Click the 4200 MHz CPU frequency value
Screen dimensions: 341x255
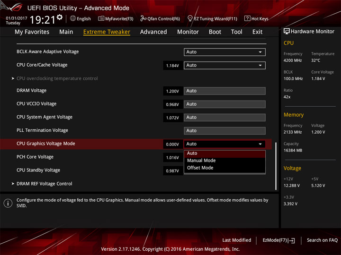[293, 60]
